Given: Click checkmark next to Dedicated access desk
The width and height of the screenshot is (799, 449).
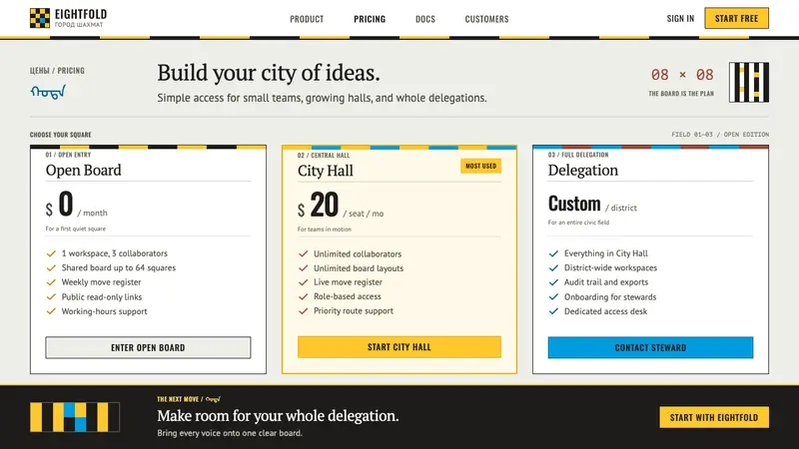Looking at the screenshot, I should pyautogui.click(x=553, y=311).
